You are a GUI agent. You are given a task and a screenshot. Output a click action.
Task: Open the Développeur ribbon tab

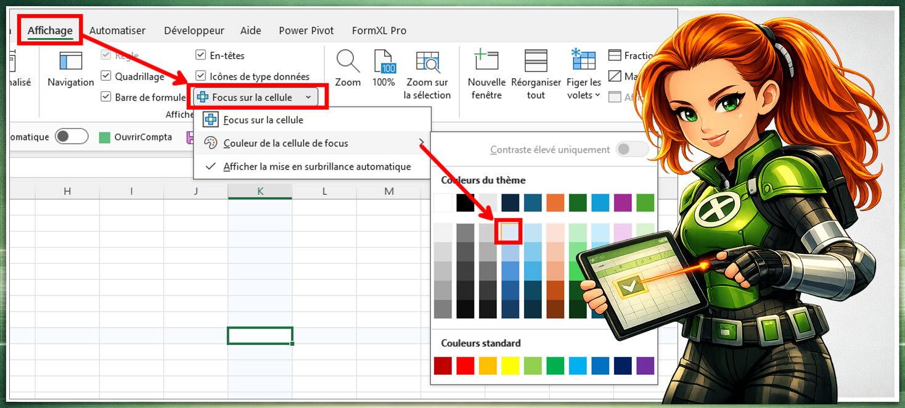click(194, 30)
